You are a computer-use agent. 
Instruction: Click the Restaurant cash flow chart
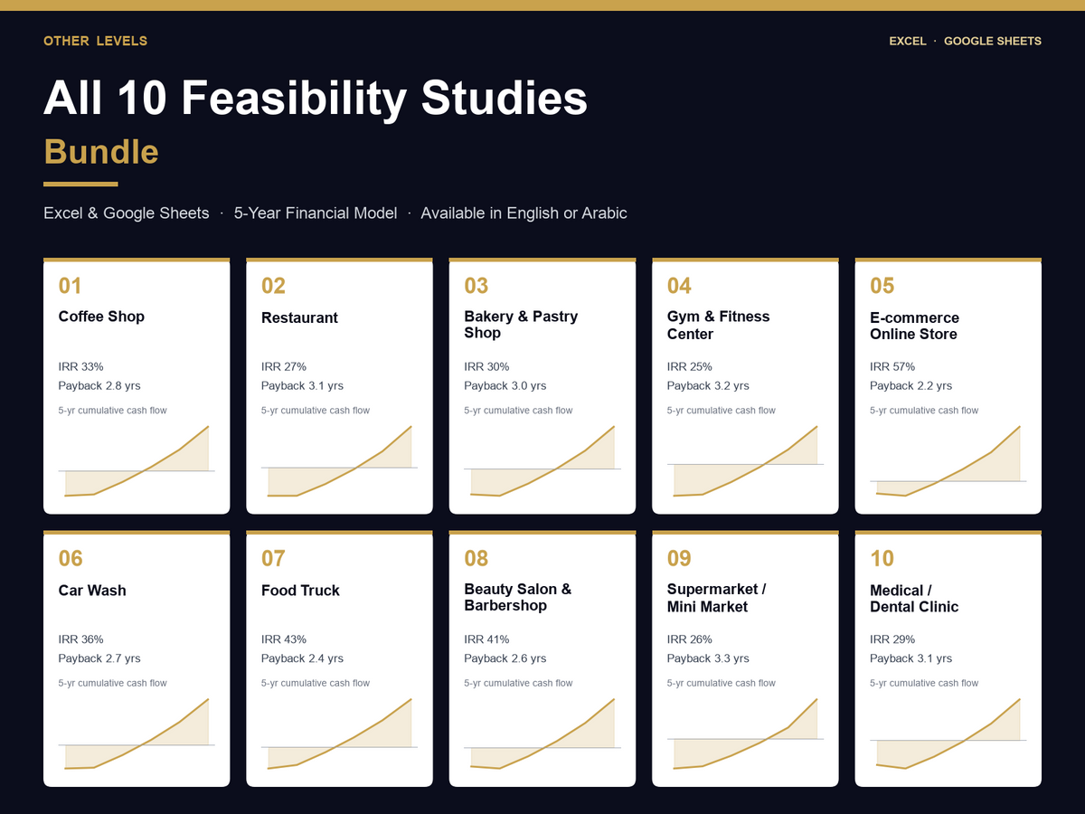pos(339,460)
